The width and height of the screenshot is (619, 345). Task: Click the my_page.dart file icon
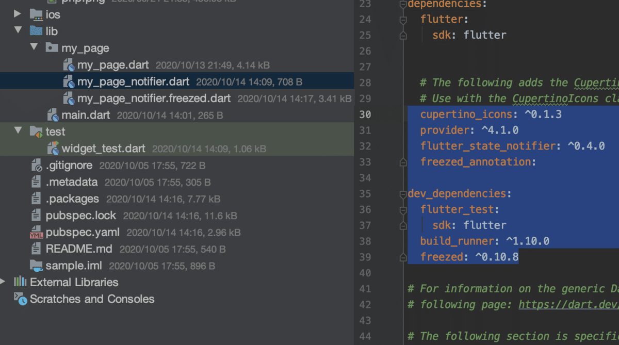tap(69, 65)
